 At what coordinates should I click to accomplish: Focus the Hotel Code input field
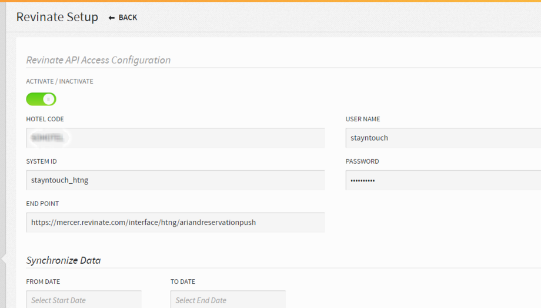click(x=175, y=138)
